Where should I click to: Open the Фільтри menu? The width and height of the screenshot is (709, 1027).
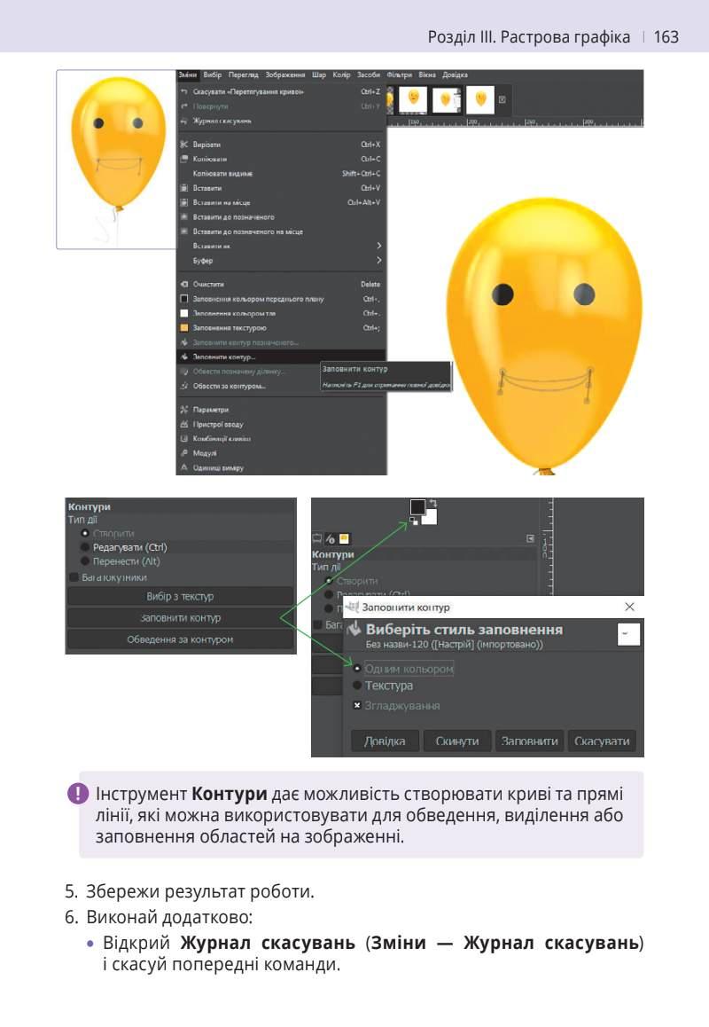coord(398,74)
